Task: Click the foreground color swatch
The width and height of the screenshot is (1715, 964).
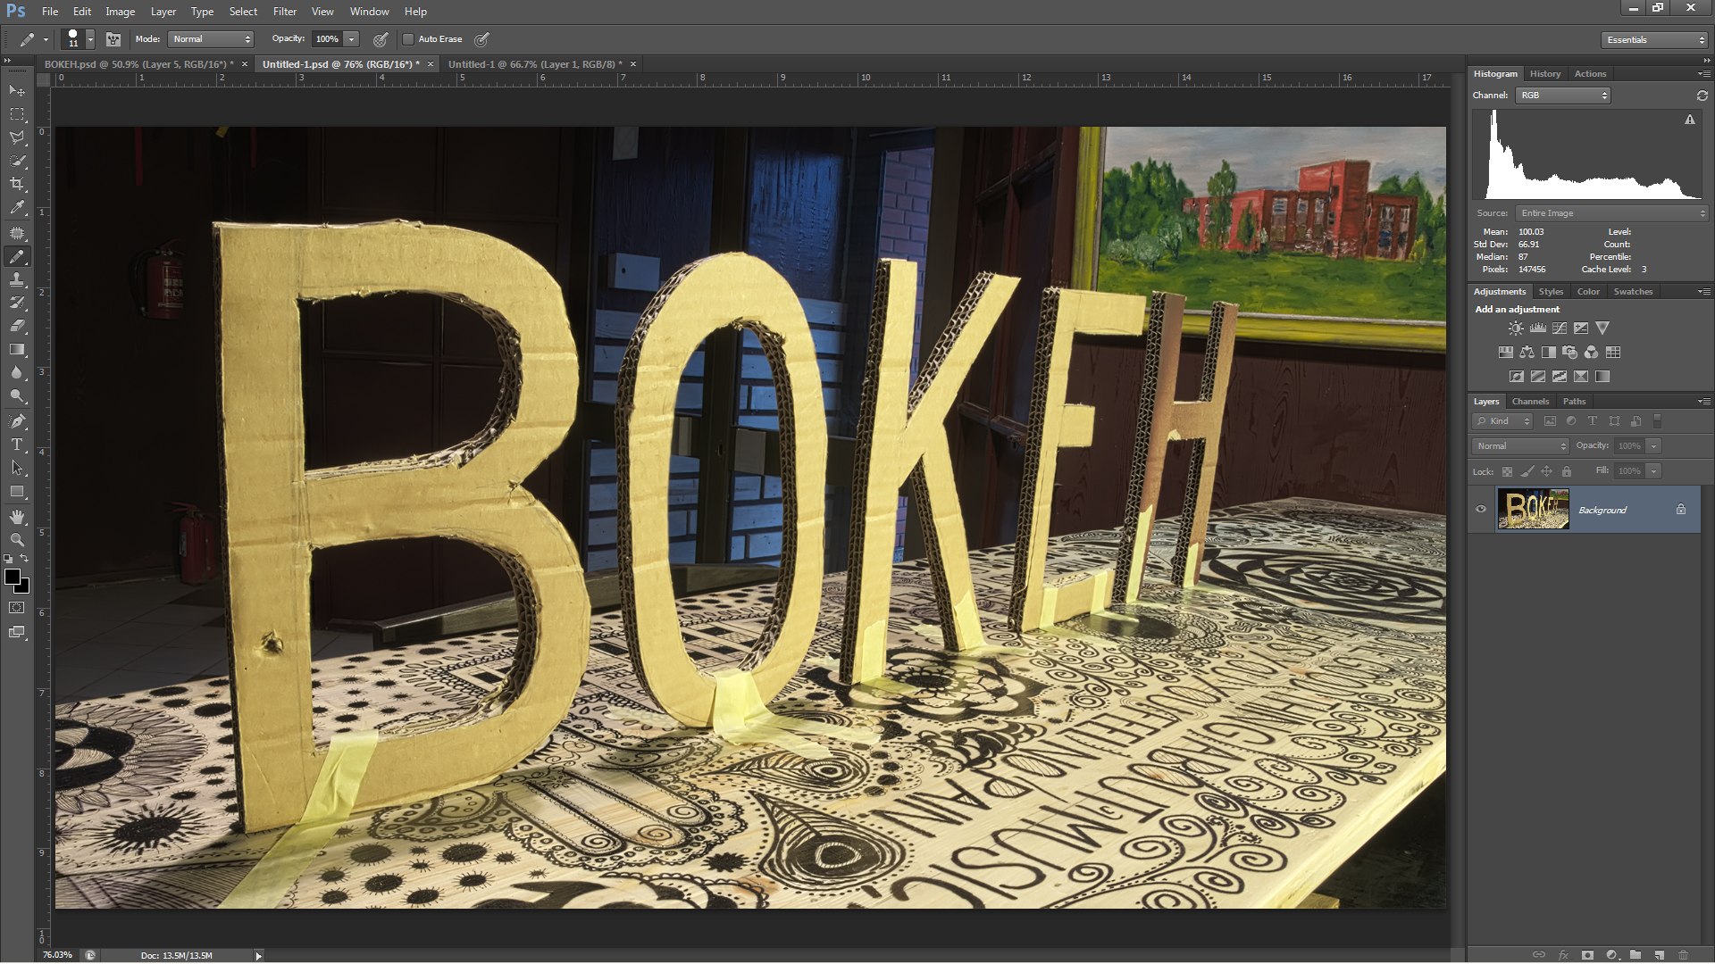Action: coord(13,578)
